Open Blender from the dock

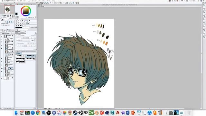tap(97, 113)
